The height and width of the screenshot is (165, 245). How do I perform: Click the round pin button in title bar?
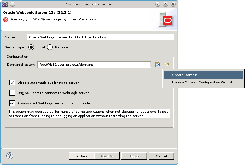click(x=12, y=4)
